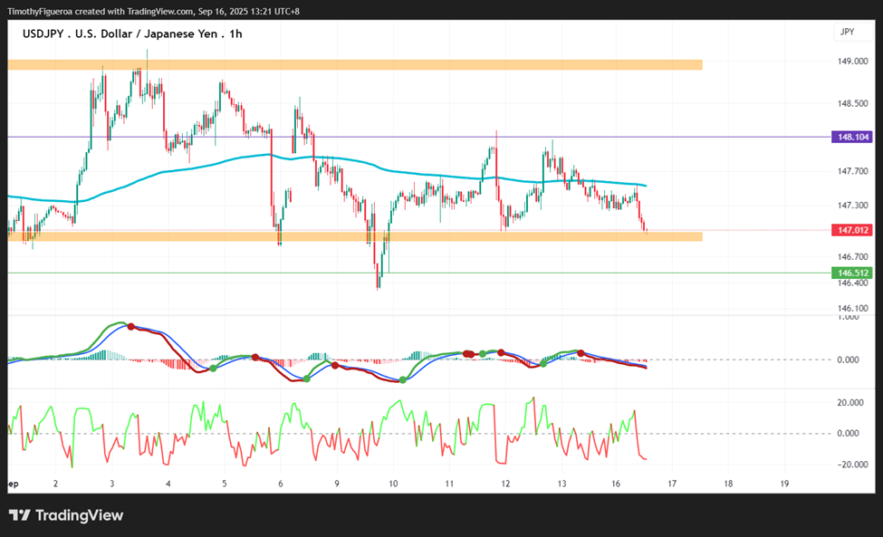Click the USDJPY chart title text
Viewport: 883px width, 537px height.
point(132,34)
